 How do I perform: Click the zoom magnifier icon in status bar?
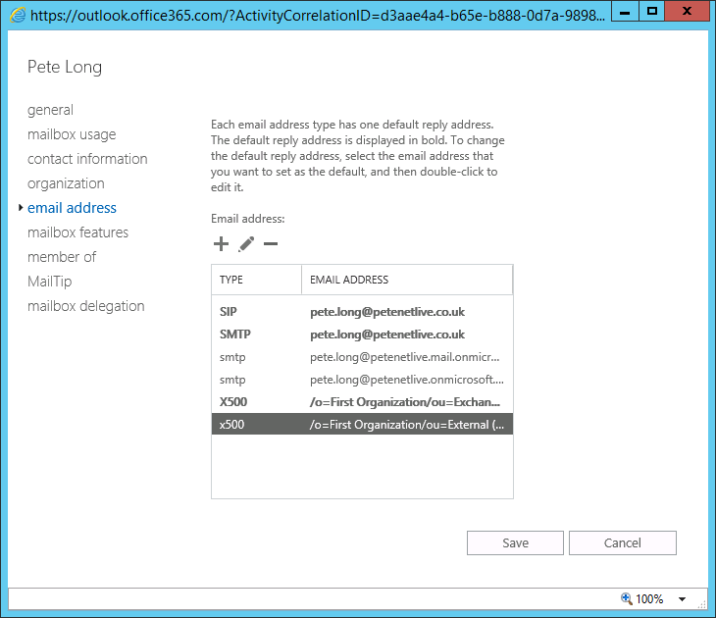click(627, 598)
